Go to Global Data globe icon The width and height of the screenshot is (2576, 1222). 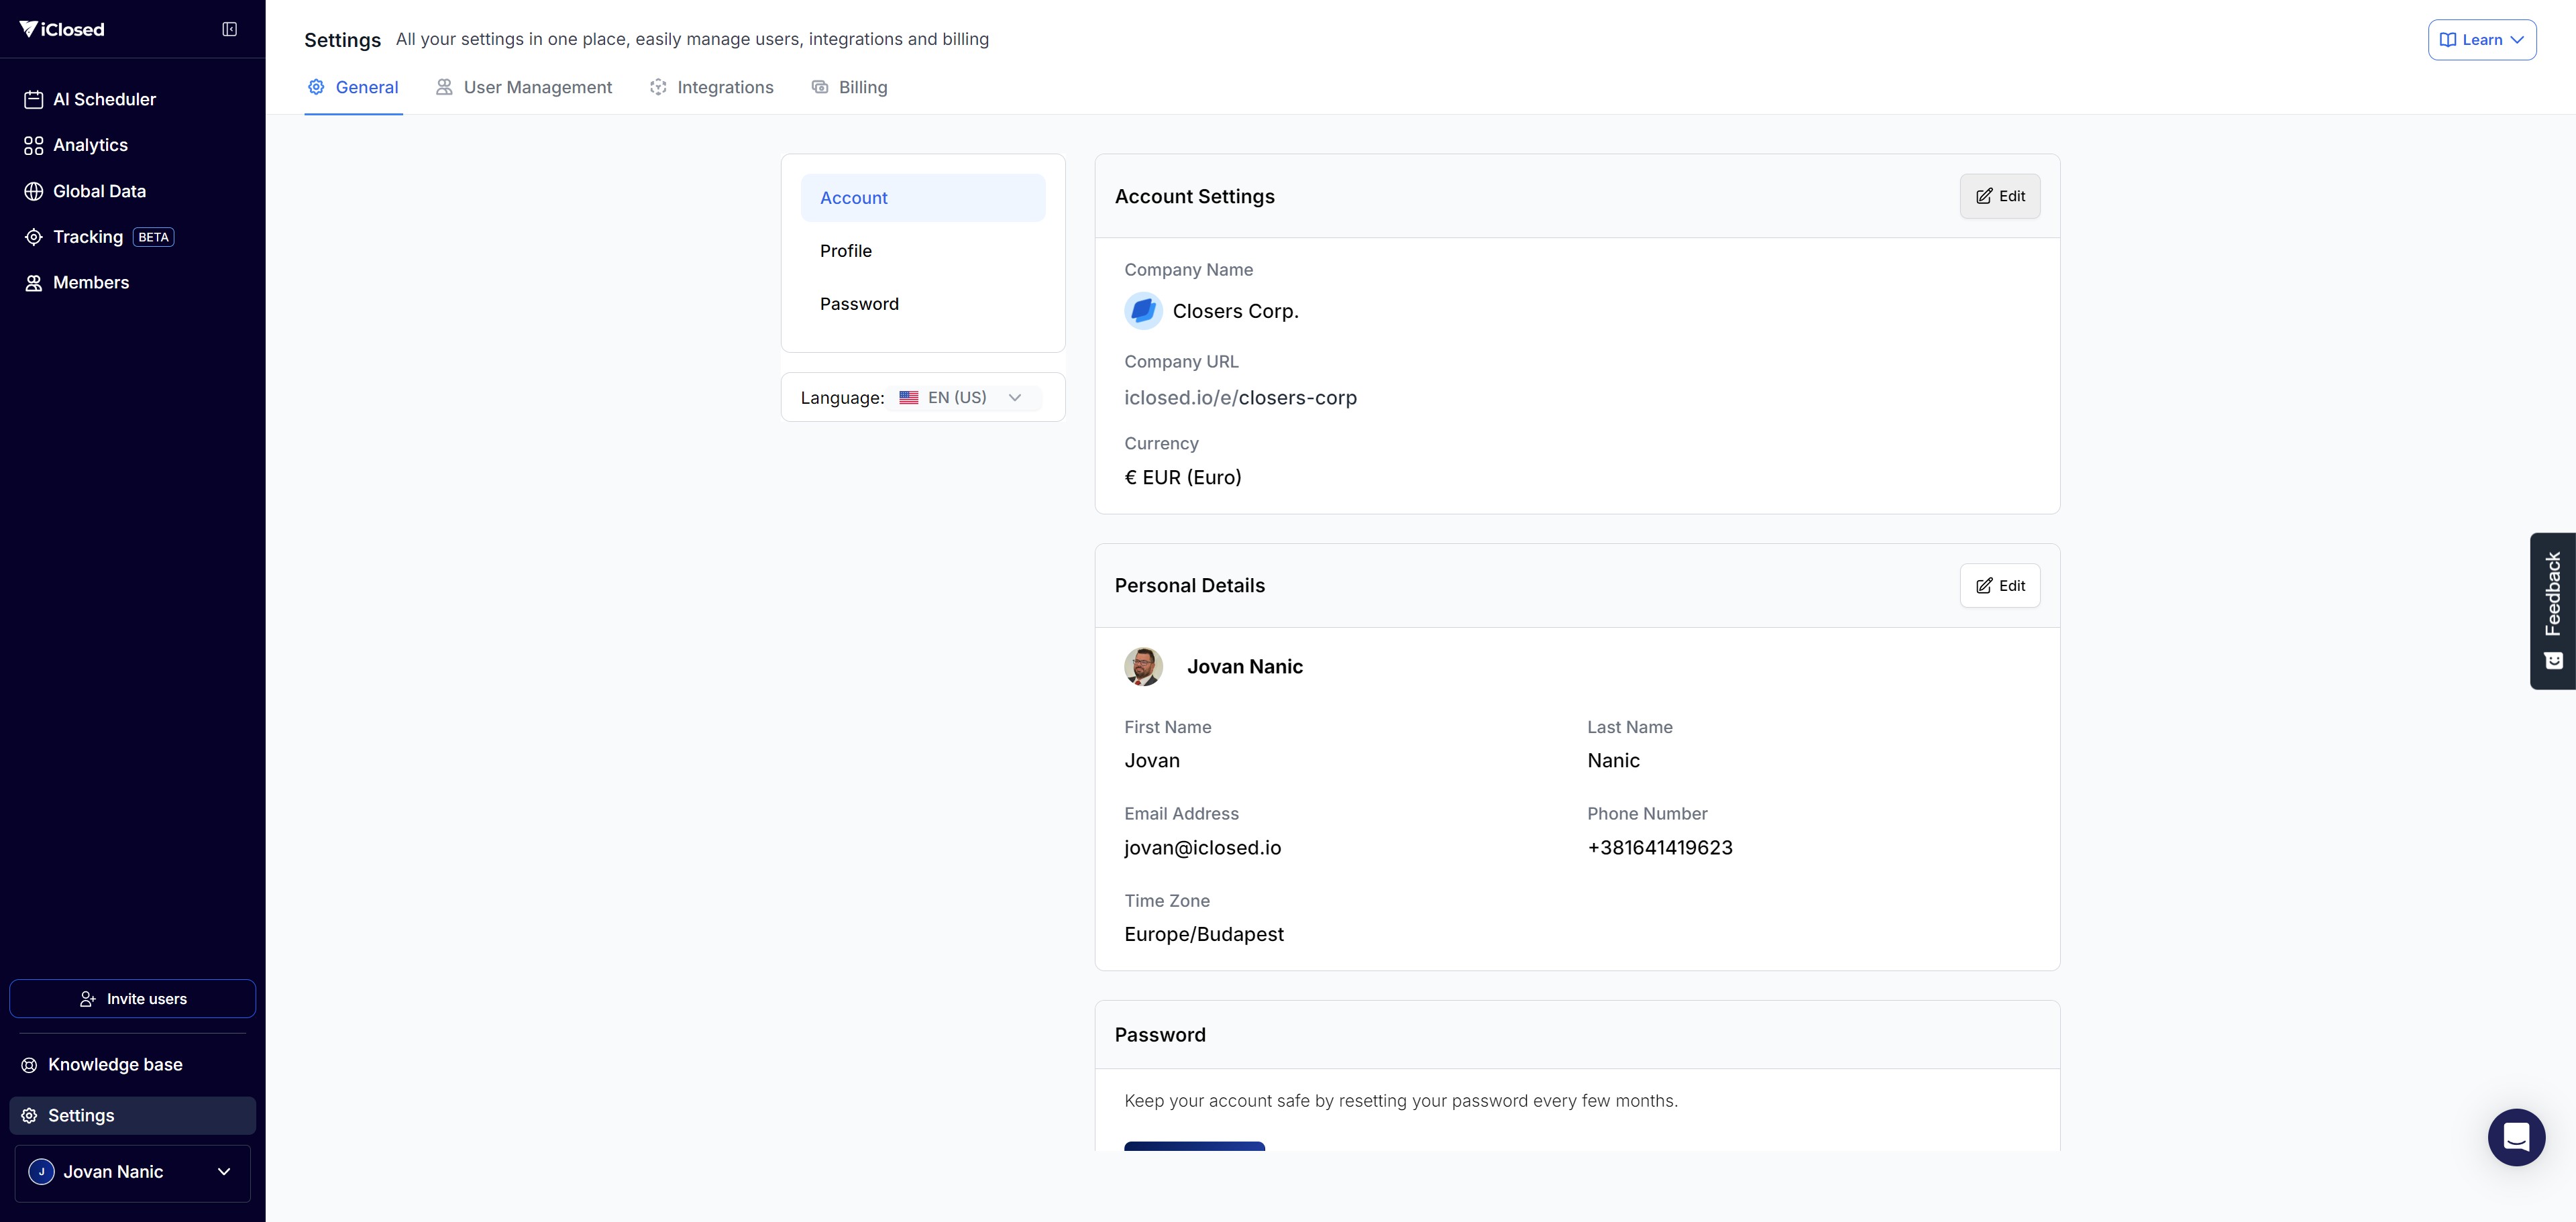point(33,191)
